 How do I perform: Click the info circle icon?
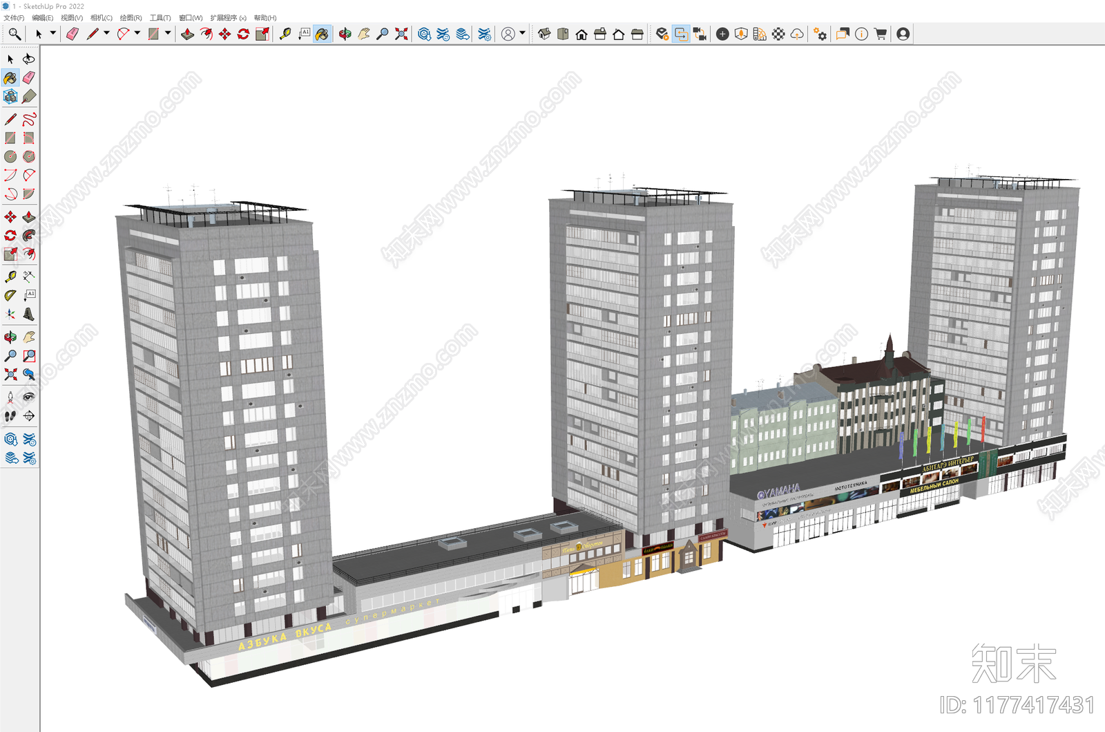[x=861, y=34]
